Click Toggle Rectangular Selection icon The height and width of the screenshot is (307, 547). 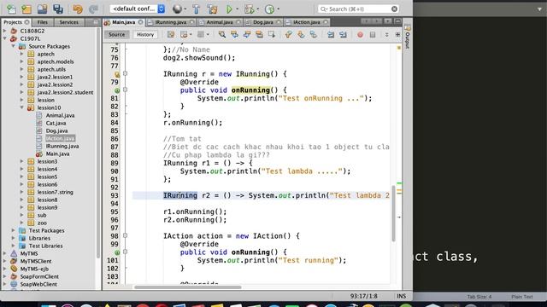[x=272, y=34]
